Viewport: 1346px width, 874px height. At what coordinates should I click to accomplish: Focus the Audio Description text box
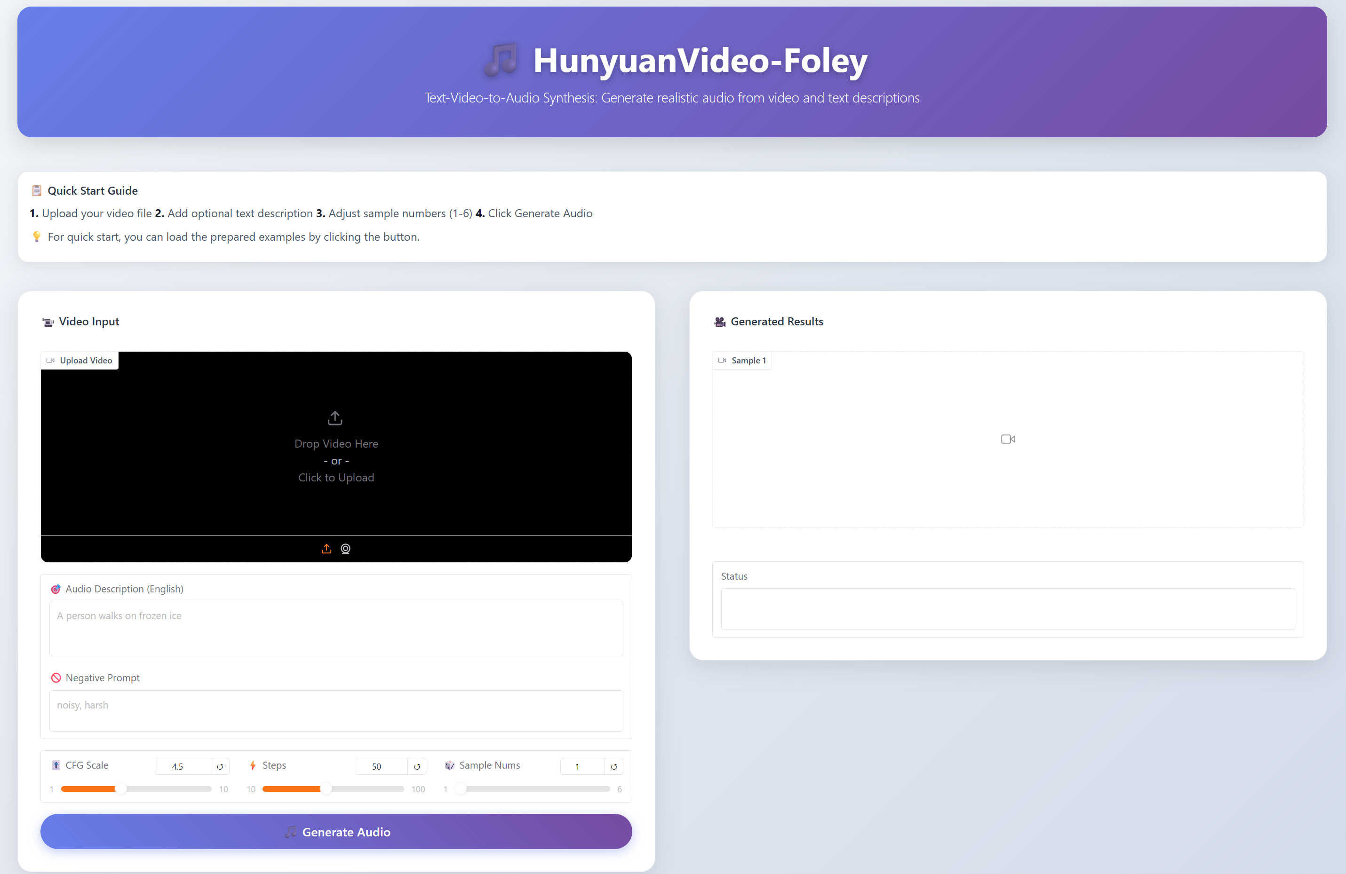click(x=336, y=628)
